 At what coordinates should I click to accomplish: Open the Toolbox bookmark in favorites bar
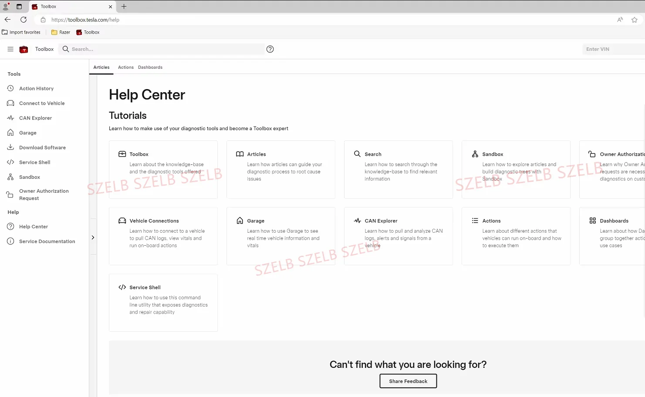click(x=88, y=32)
